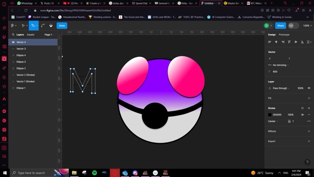The width and height of the screenshot is (314, 177).
Task: Select the Vector 3 layer
Action: click(33, 49)
